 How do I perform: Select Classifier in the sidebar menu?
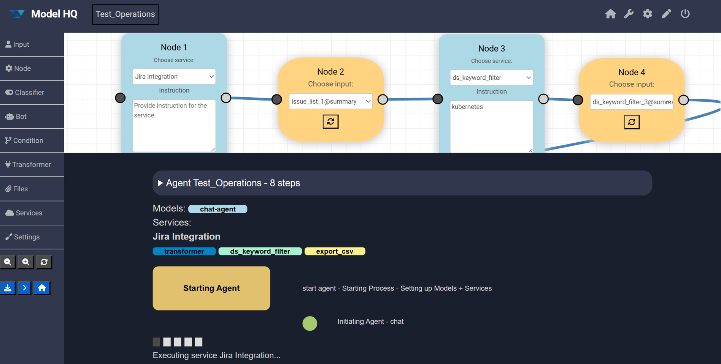(x=32, y=93)
